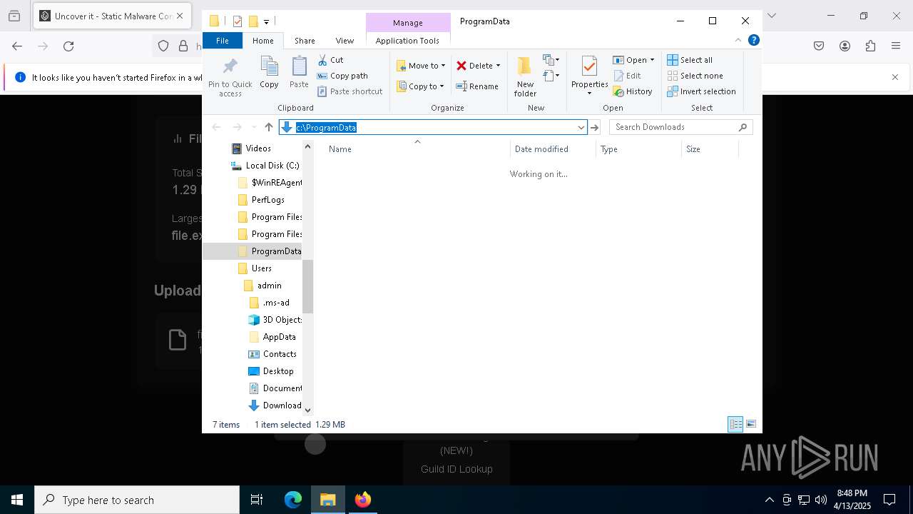Image resolution: width=913 pixels, height=514 pixels.
Task: Switch to Share ribbon tab
Action: click(305, 41)
